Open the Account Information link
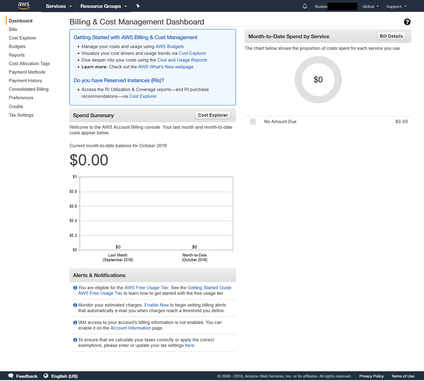This screenshot has width=424, height=381. pyautogui.click(x=131, y=328)
